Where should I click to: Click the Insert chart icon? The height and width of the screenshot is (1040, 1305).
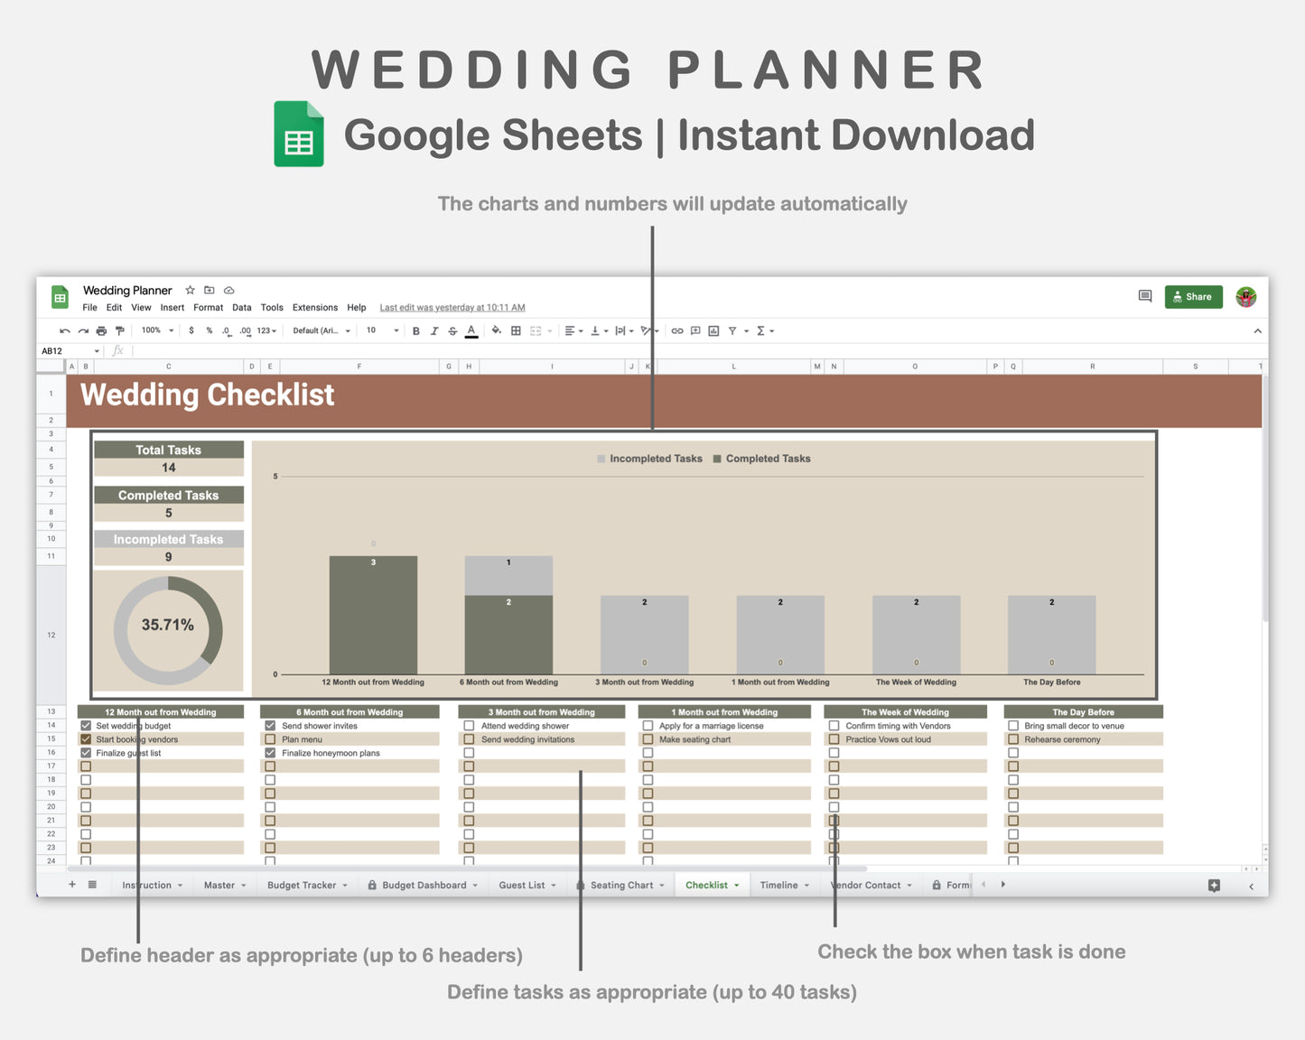714,330
